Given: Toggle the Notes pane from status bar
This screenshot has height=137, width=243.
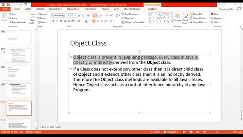Looking at the screenshot, I should [155, 132].
